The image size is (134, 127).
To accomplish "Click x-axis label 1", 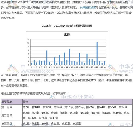I will pyautogui.click(x=32, y=67).
